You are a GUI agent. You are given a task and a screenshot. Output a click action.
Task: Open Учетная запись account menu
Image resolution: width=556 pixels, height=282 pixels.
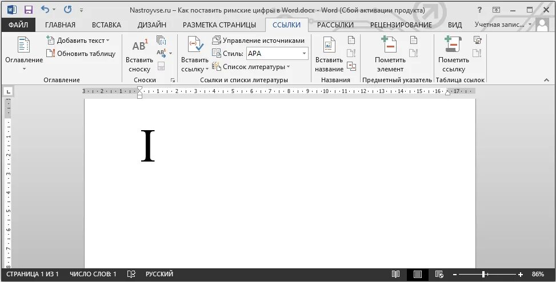pyautogui.click(x=503, y=25)
